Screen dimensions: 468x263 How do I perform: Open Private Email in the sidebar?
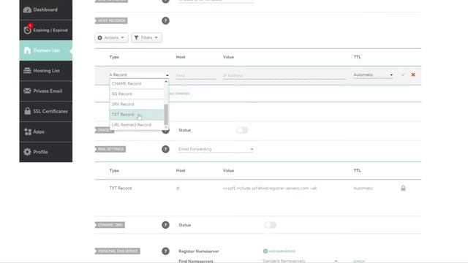(x=45, y=91)
